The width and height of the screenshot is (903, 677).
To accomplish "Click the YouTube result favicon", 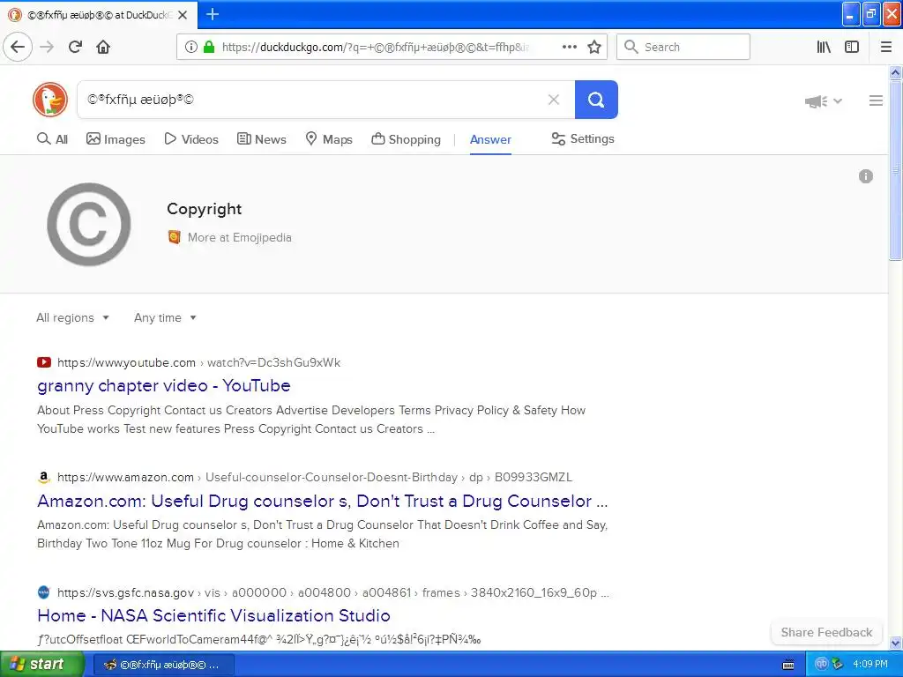I will tap(44, 362).
